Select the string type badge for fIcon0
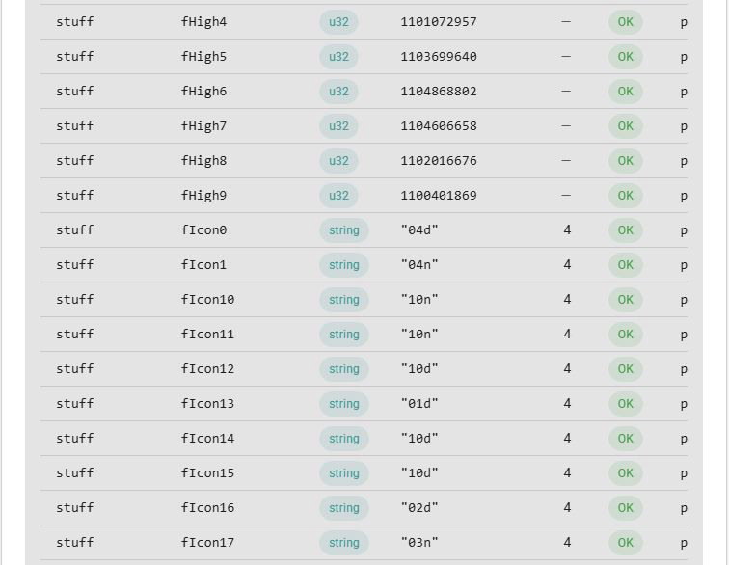729x565 pixels. coord(344,230)
